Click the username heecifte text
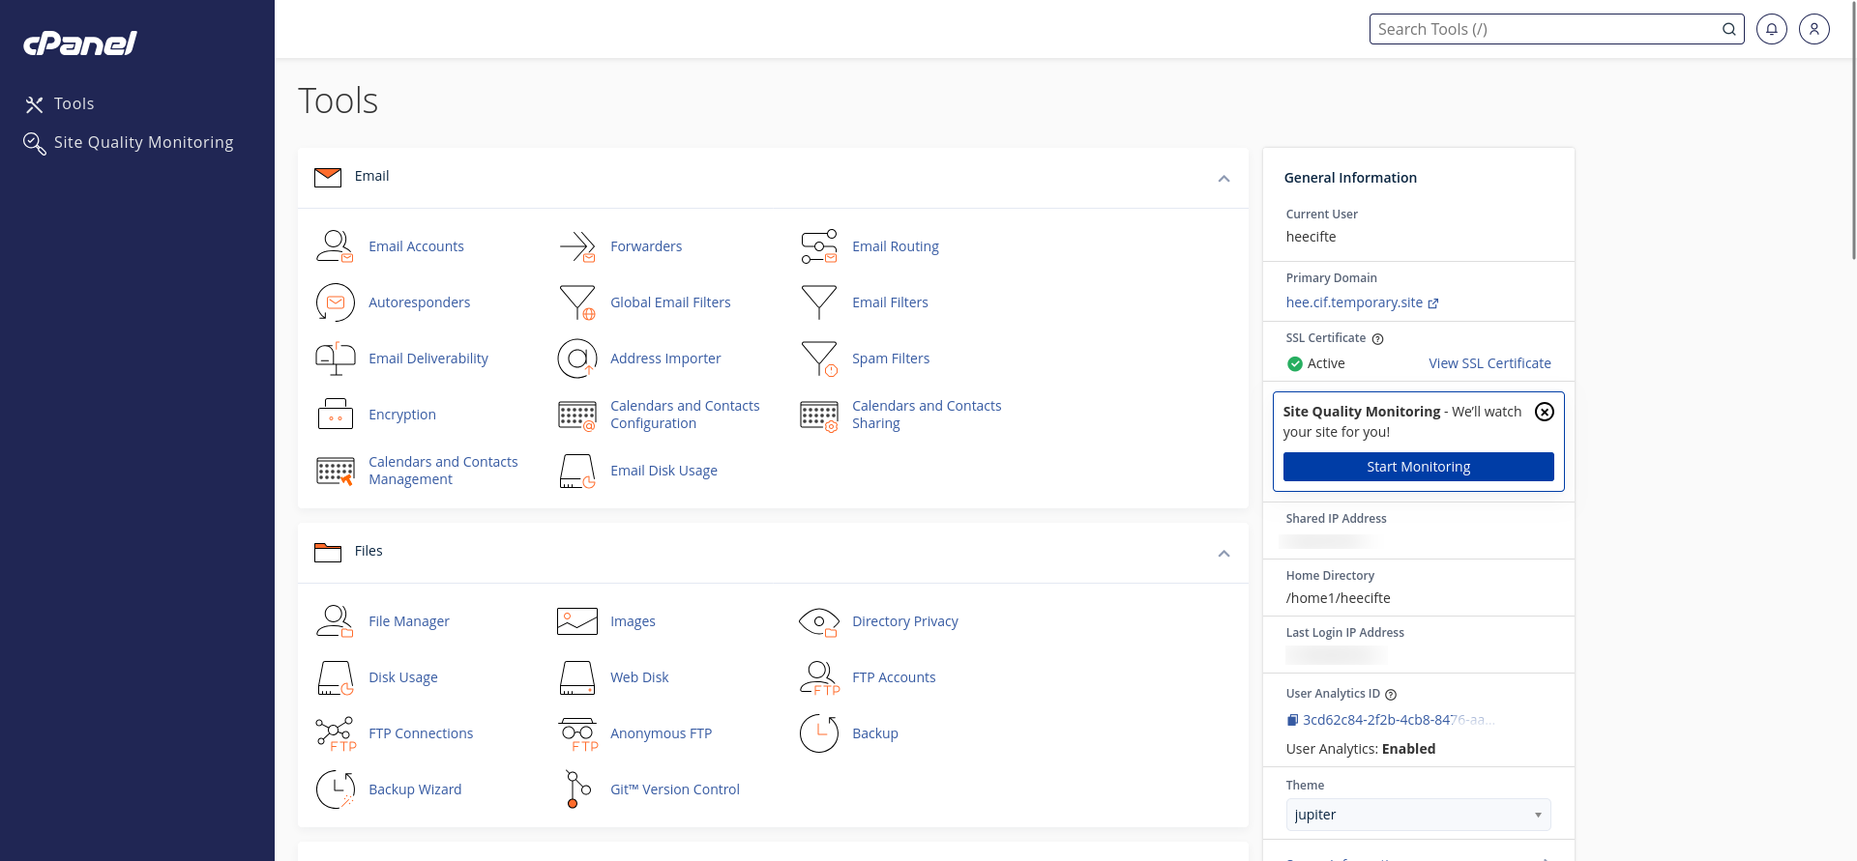 point(1311,237)
